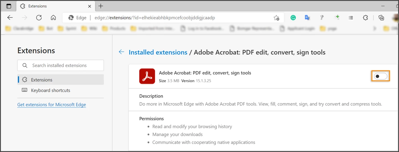
Task: Click Read and modify your browsing history
Action: tap(192, 126)
